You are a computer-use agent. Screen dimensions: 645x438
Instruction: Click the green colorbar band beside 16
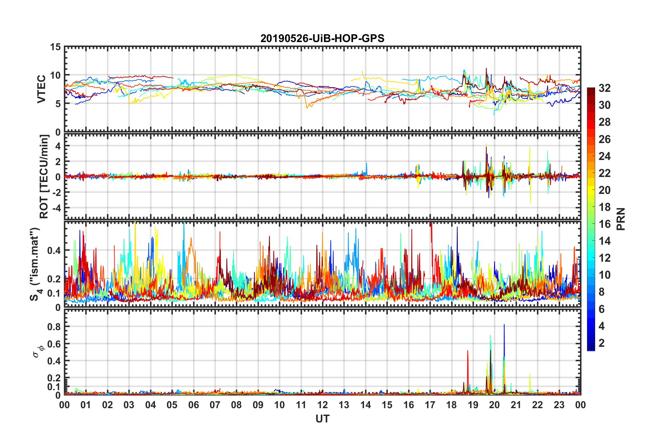591,224
